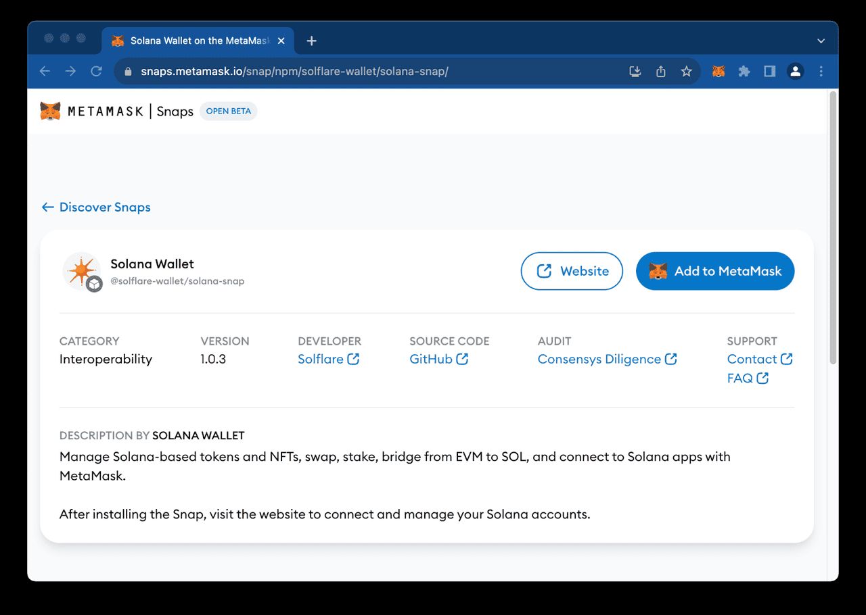Open a new browser tab
Image resolution: width=866 pixels, height=615 pixels.
[x=311, y=41]
